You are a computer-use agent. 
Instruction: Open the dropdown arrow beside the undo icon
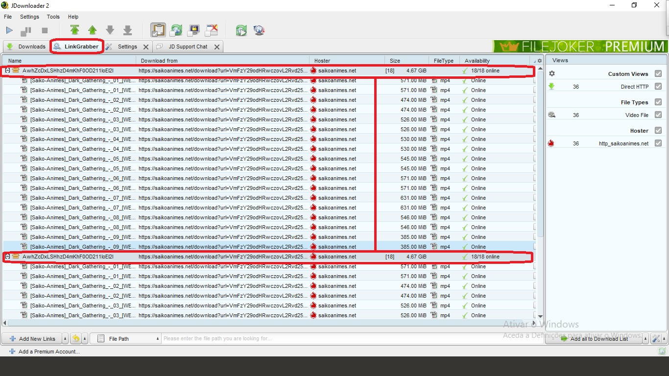click(85, 339)
